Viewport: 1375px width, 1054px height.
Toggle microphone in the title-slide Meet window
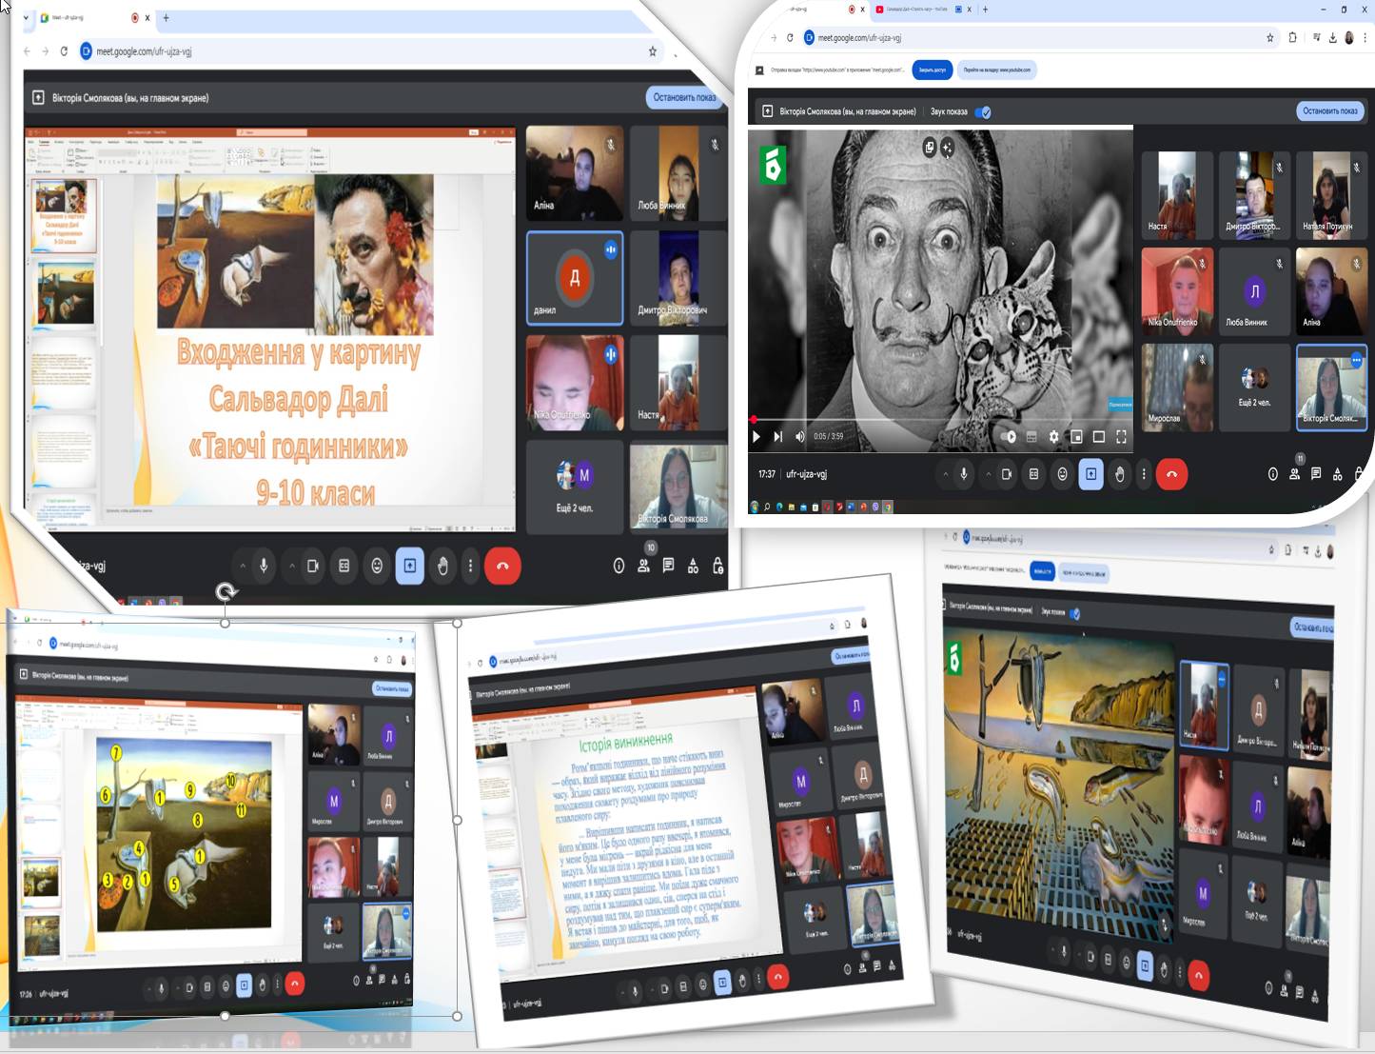pyautogui.click(x=264, y=566)
